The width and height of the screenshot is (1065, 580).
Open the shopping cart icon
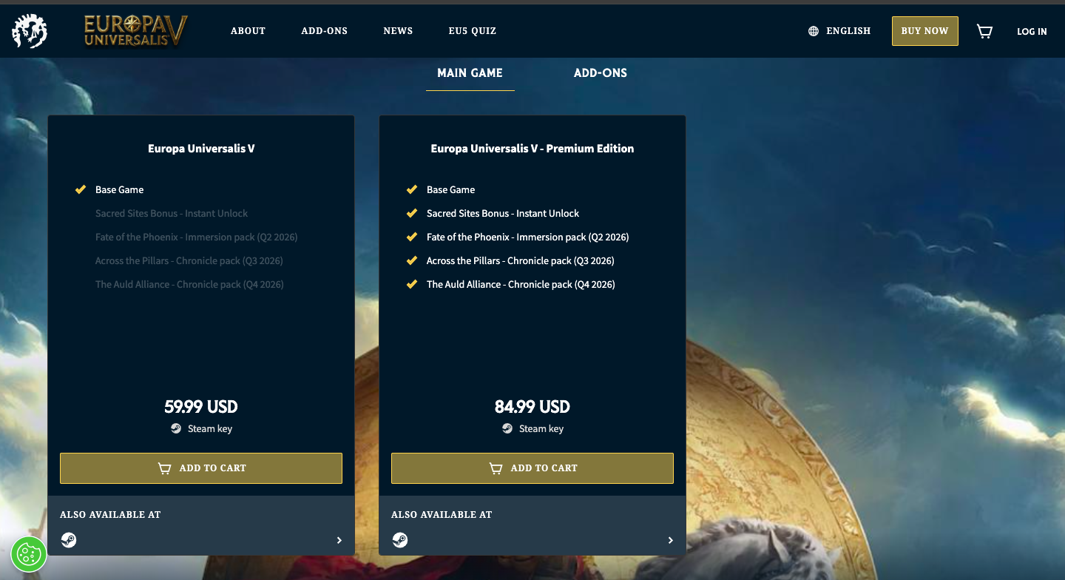click(x=984, y=31)
